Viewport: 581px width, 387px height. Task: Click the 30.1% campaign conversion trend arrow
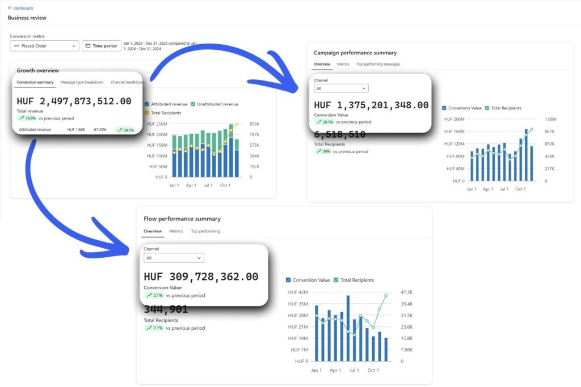click(319, 122)
